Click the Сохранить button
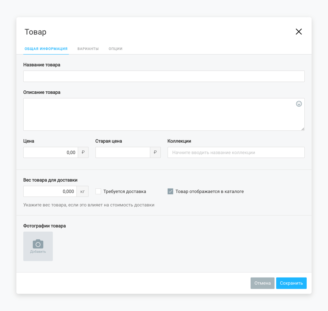 (291, 283)
